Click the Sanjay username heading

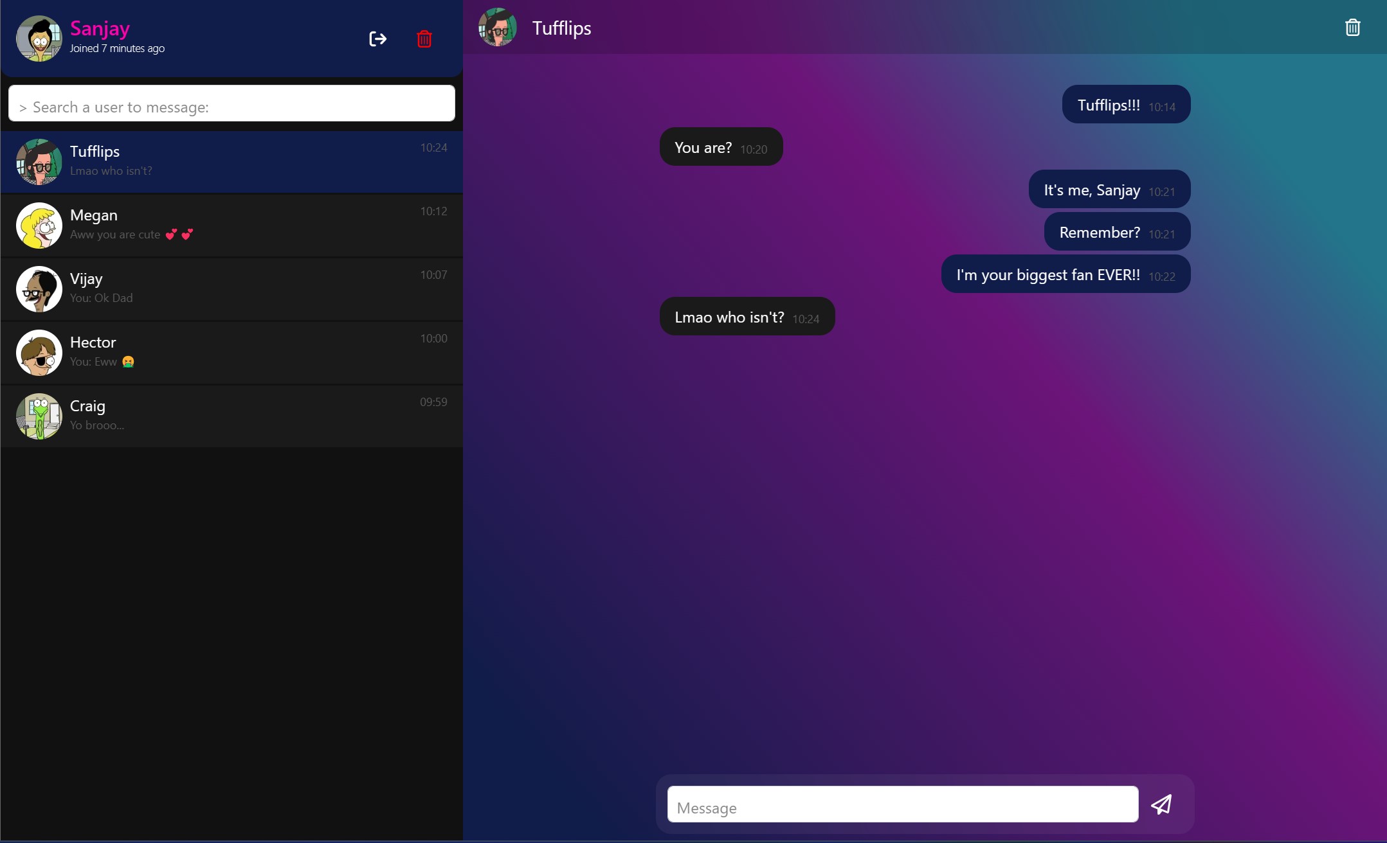(100, 28)
